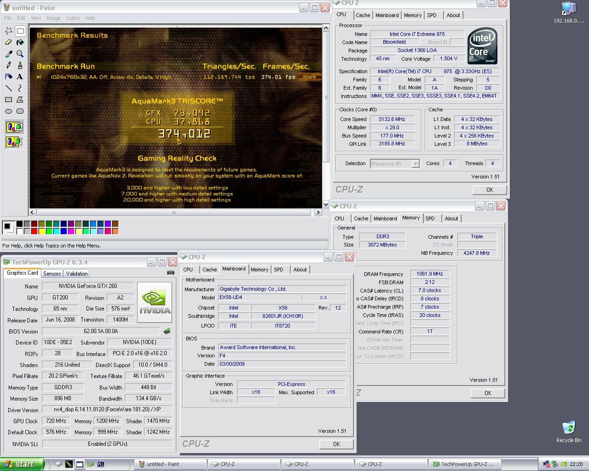Select the Text tool in Paint
This screenshot has width=589, height=471.
20,77
